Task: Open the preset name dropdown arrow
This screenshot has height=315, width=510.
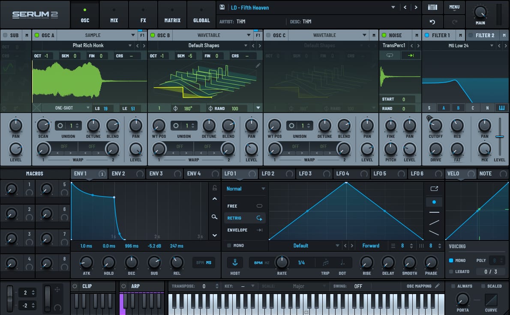Action: 393,7
